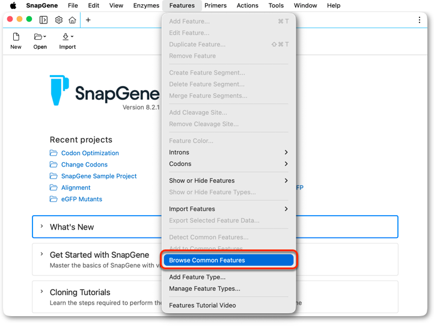434x333 pixels.
Task: Open the Import Features submenu
Action: click(228, 209)
